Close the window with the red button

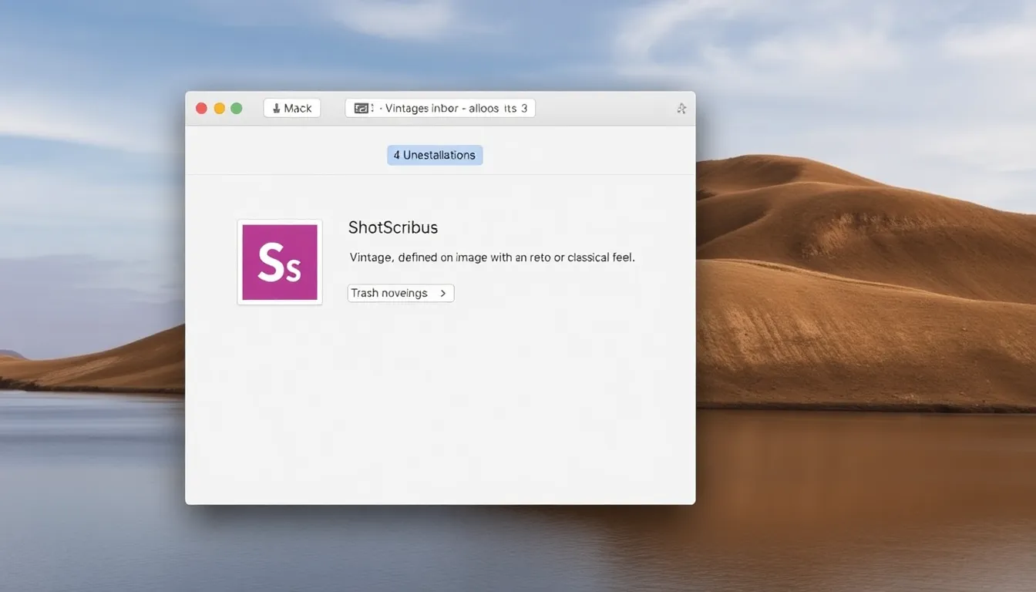click(201, 109)
